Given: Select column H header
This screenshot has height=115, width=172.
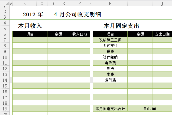Looking at the screenshot, I should click(x=110, y=4).
